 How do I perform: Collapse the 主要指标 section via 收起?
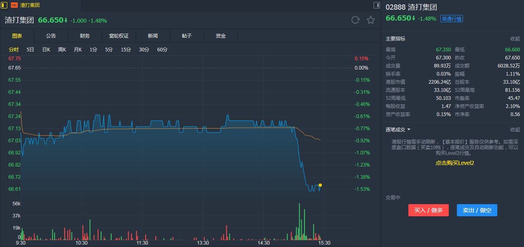pyautogui.click(x=515, y=39)
